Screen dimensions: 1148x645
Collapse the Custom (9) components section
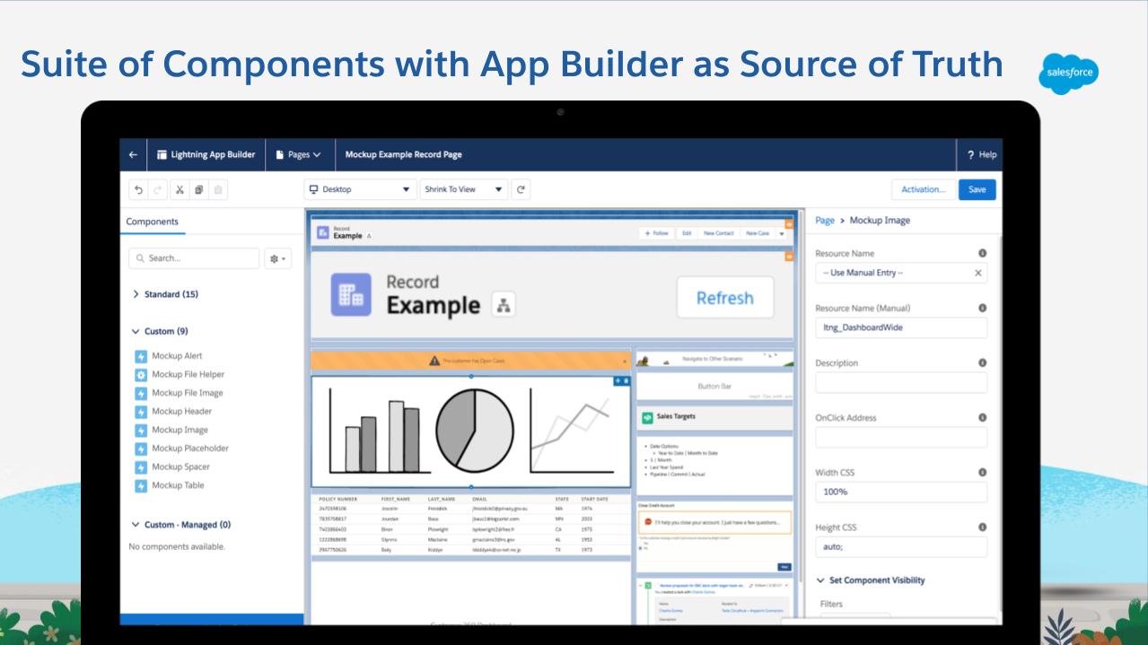point(136,331)
